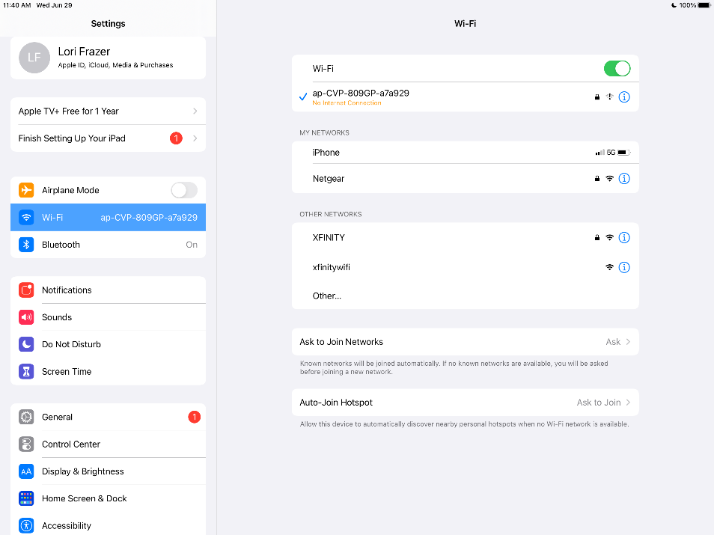Tap the Netgear network info icon
The image size is (714, 535).
[624, 179]
